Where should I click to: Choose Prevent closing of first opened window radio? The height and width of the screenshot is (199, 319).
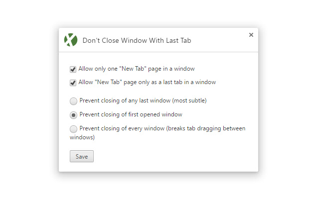pyautogui.click(x=74, y=115)
